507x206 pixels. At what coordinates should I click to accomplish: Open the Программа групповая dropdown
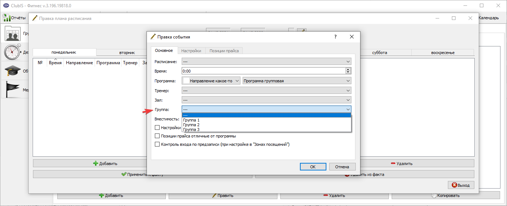point(297,81)
